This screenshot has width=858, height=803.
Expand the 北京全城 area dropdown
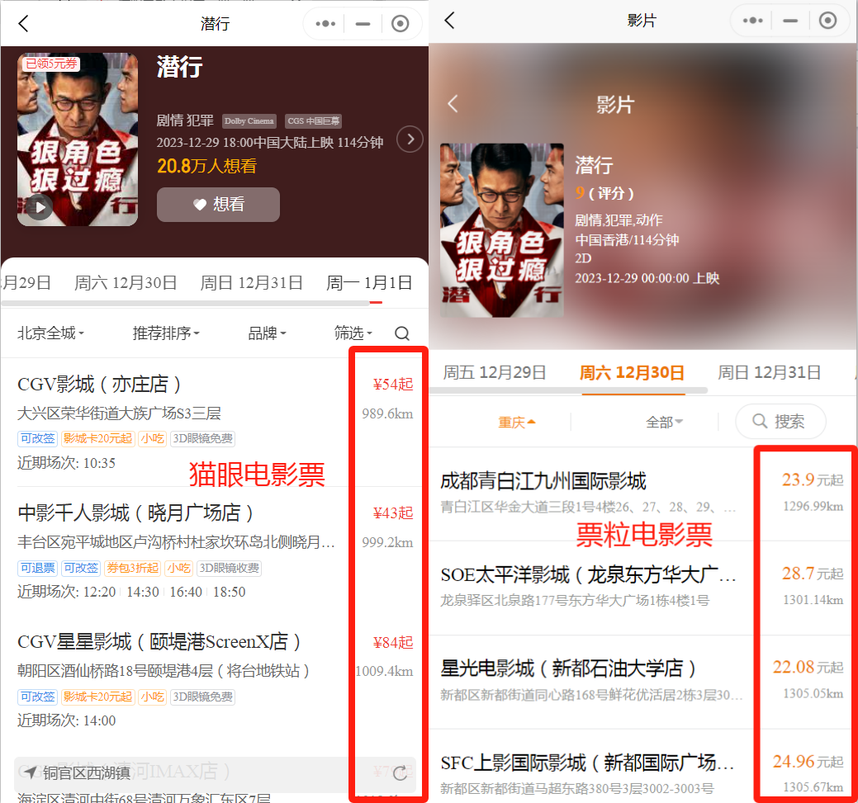[51, 333]
